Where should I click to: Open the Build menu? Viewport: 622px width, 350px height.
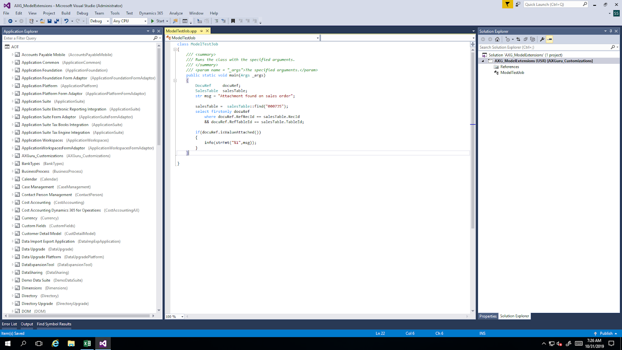click(x=66, y=13)
